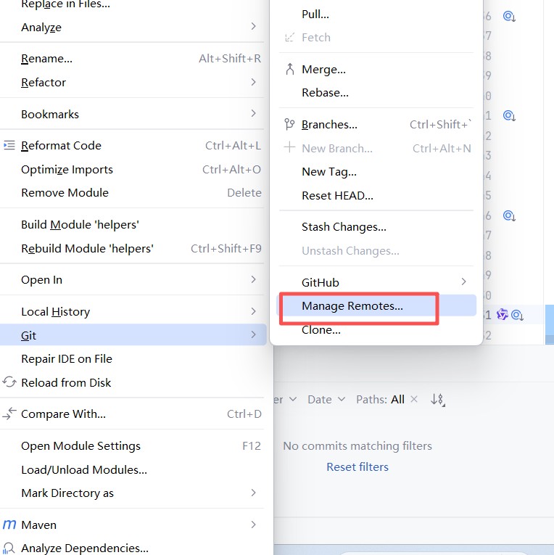
Task: Click the New Branch plus icon
Action: 290,147
